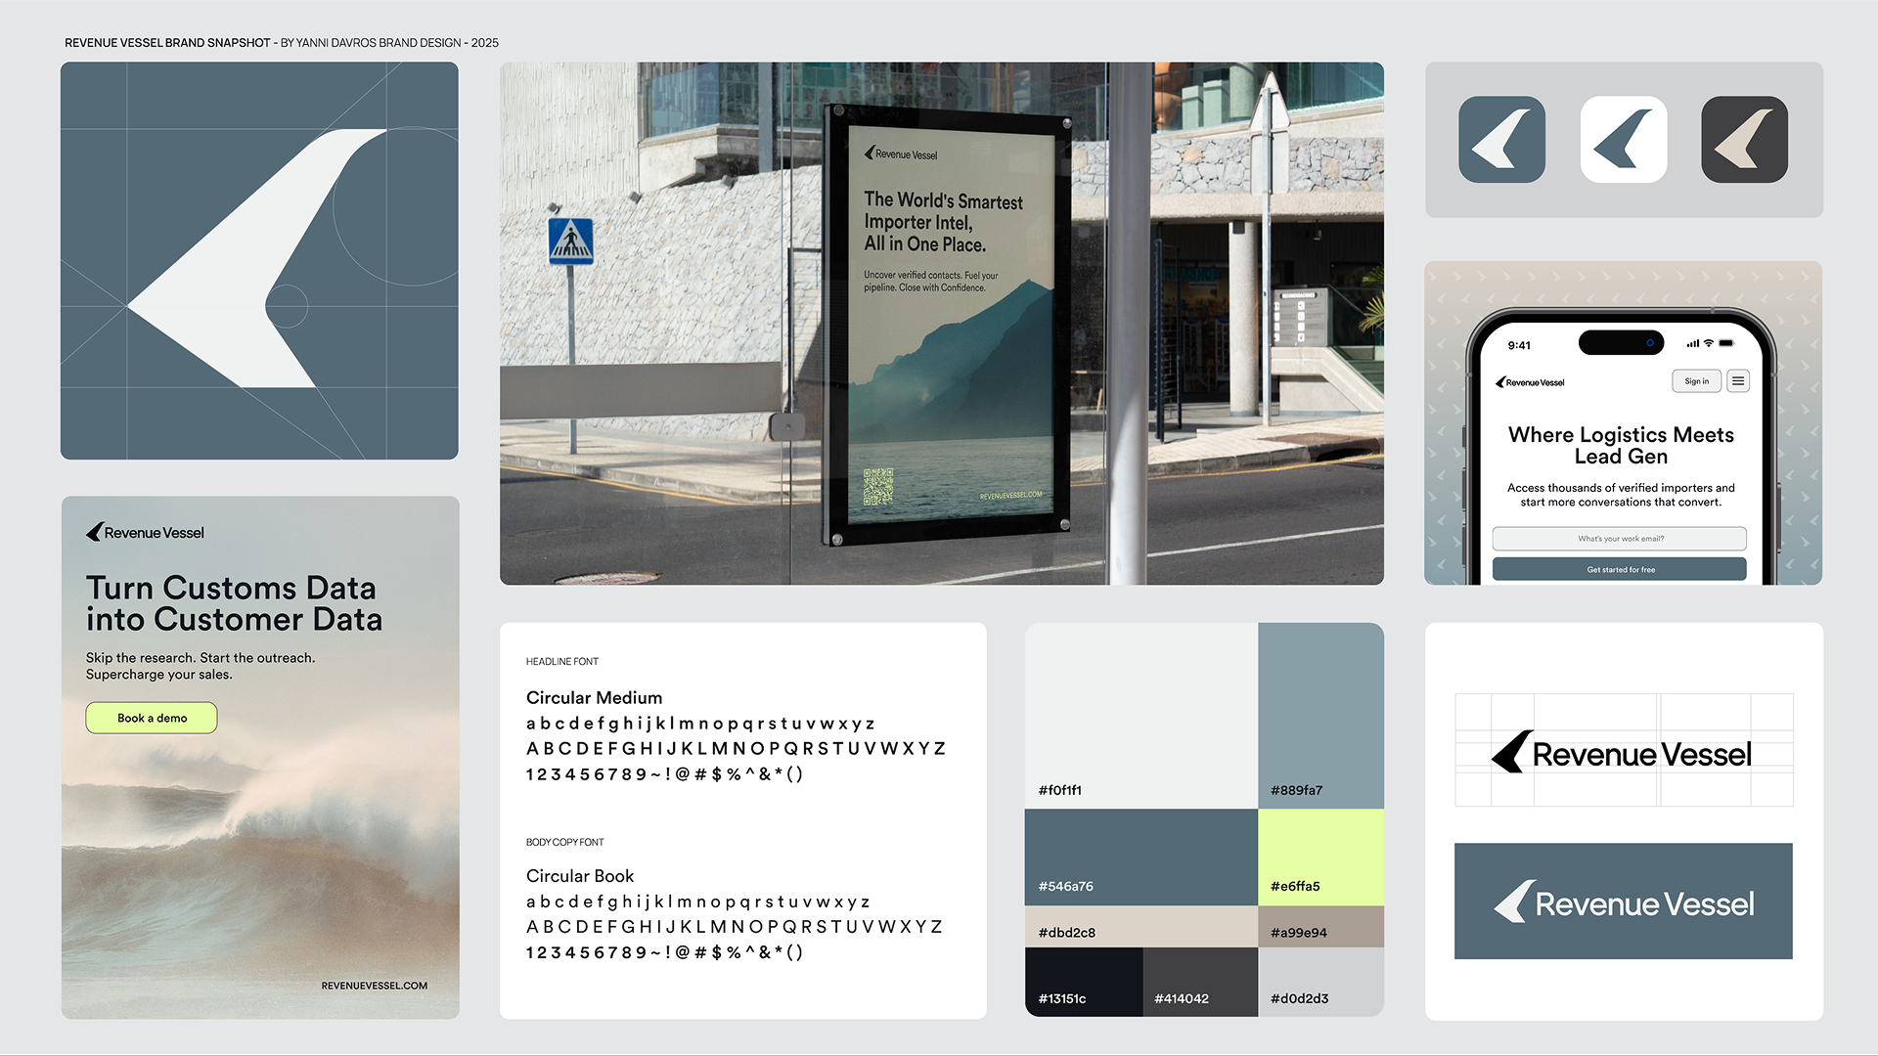Select the #e6ffa5 lime swatch
The image size is (1878, 1056).
click(1320, 856)
